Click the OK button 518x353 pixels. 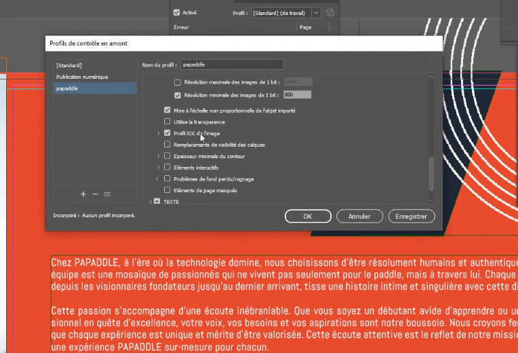(307, 217)
